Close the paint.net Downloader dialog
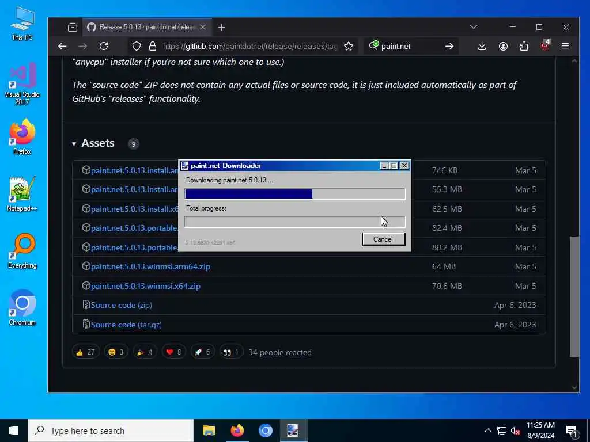This screenshot has width=590, height=442. (x=404, y=166)
